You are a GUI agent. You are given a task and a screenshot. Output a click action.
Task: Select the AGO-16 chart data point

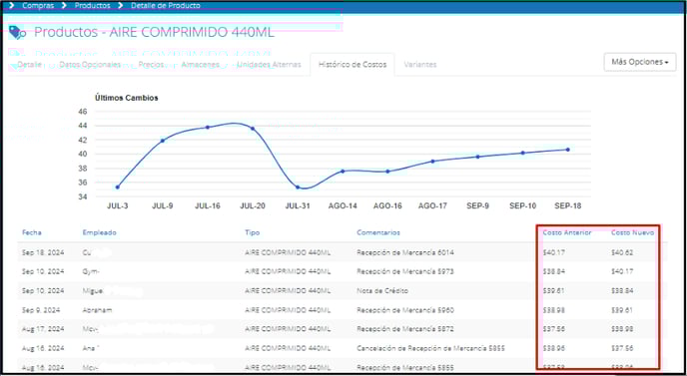[x=387, y=172]
